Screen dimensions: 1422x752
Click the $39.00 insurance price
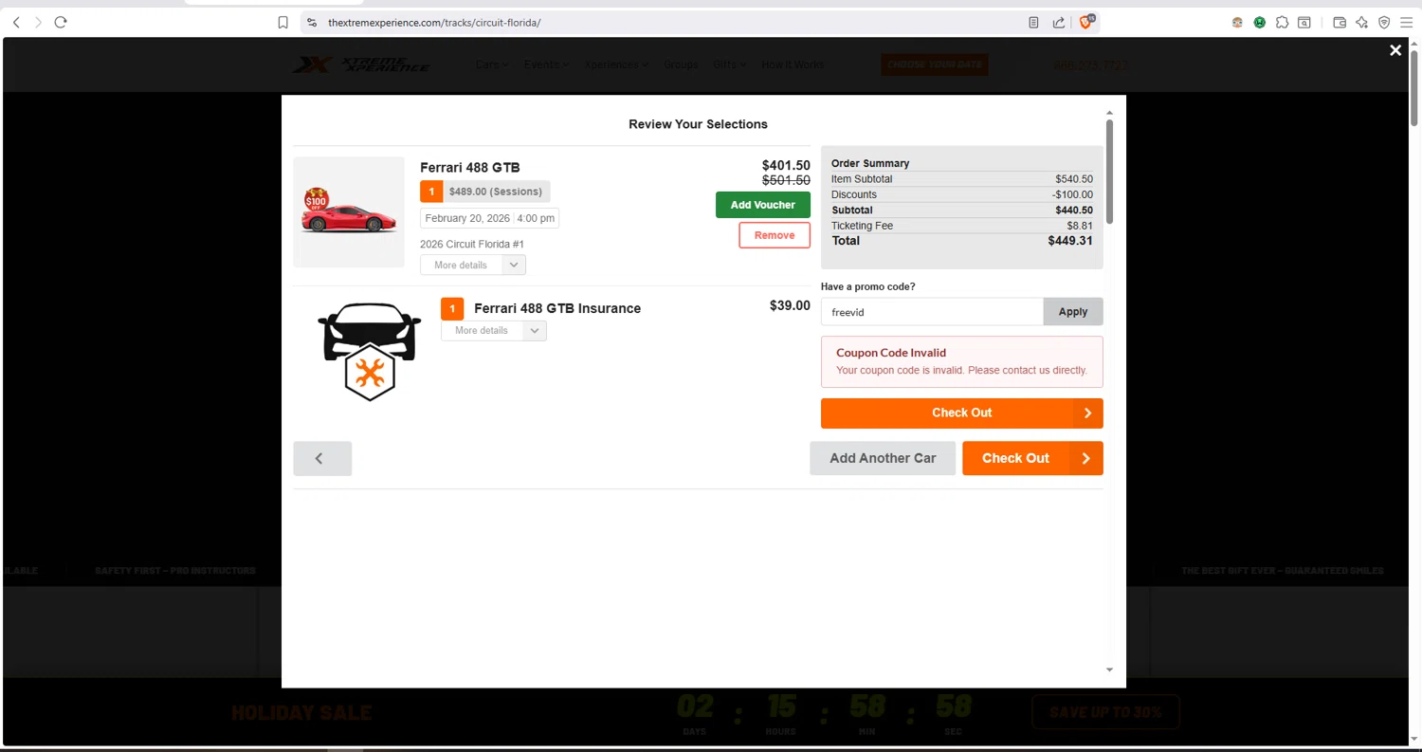tap(790, 305)
